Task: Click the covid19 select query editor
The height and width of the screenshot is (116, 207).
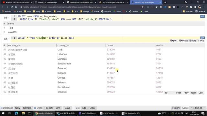Action: [x=46, y=38]
